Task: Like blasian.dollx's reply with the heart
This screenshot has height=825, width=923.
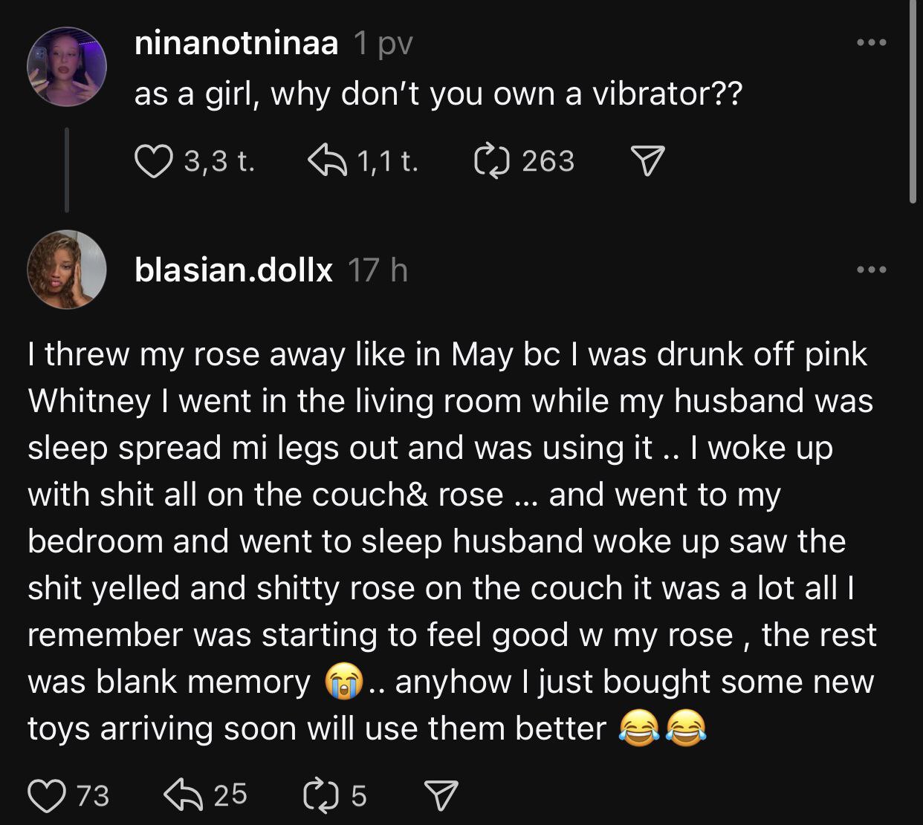Action: (46, 795)
